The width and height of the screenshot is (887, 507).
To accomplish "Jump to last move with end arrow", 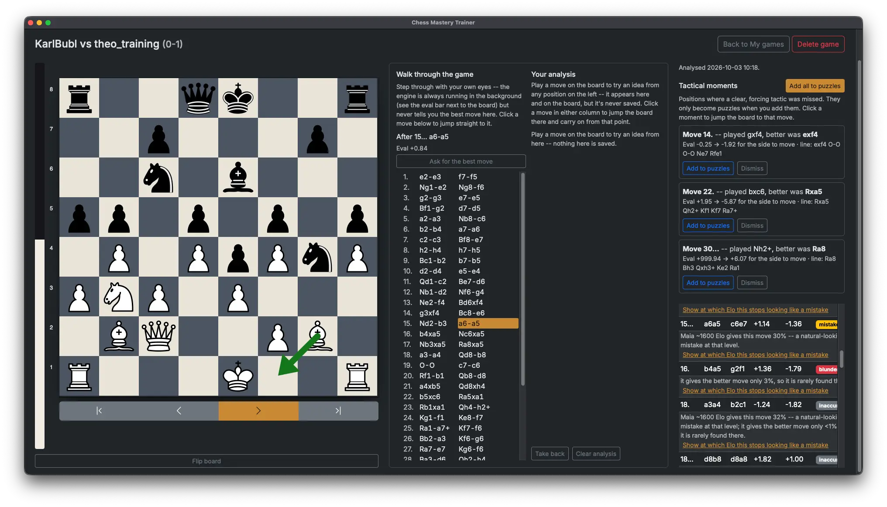I will (338, 411).
